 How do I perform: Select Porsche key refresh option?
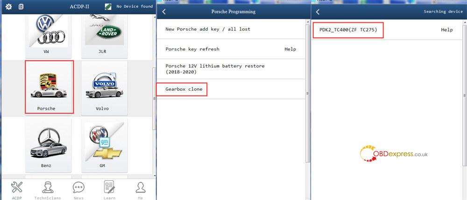coord(231,49)
